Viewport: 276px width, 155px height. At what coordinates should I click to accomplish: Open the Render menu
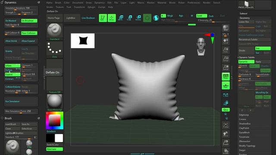[207, 3]
